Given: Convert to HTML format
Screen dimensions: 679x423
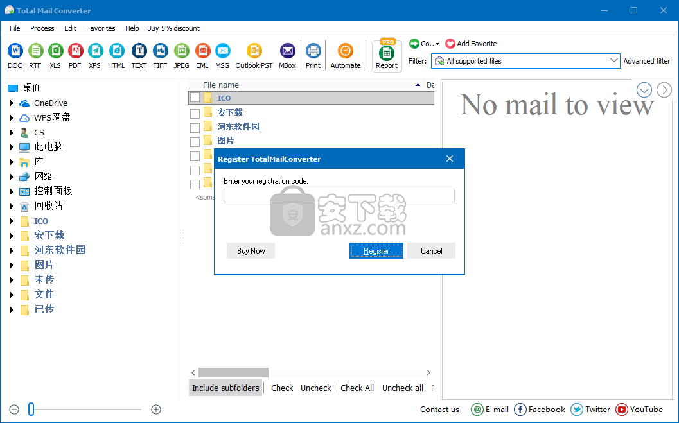Looking at the screenshot, I should pos(116,56).
